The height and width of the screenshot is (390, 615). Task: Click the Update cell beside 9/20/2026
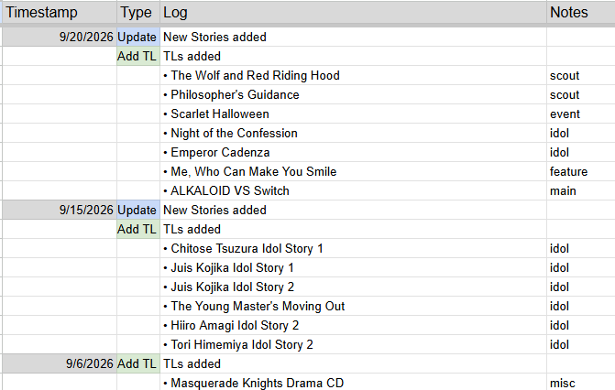(x=138, y=37)
